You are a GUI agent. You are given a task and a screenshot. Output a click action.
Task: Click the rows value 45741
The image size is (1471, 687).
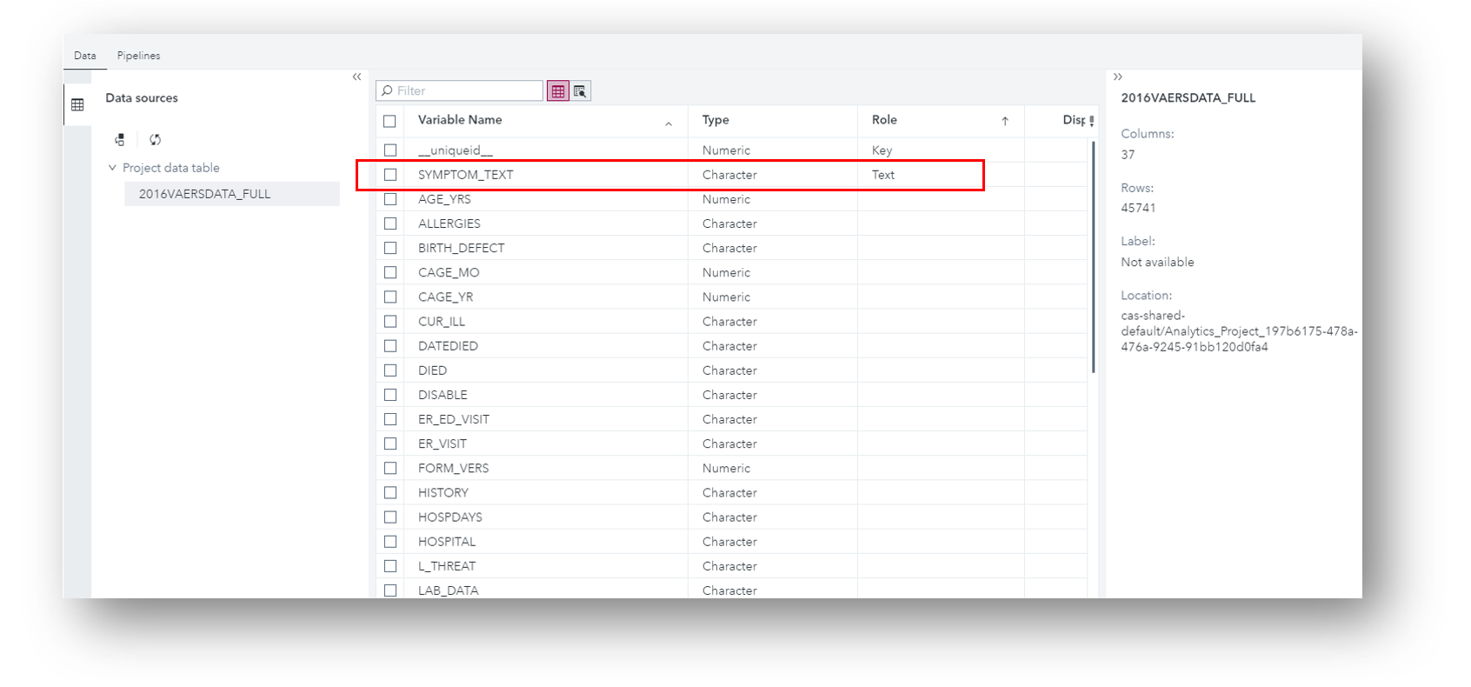1138,208
